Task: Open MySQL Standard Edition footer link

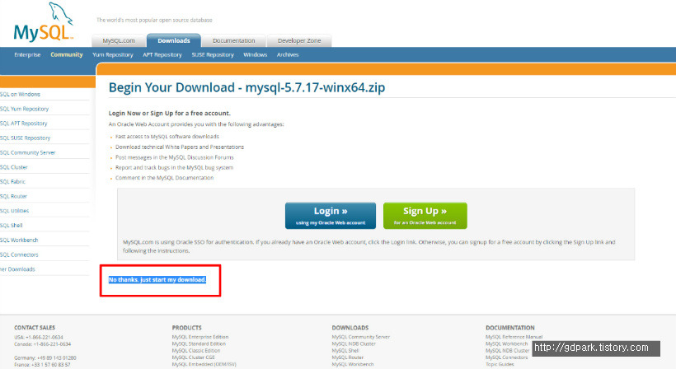Action: click(199, 344)
